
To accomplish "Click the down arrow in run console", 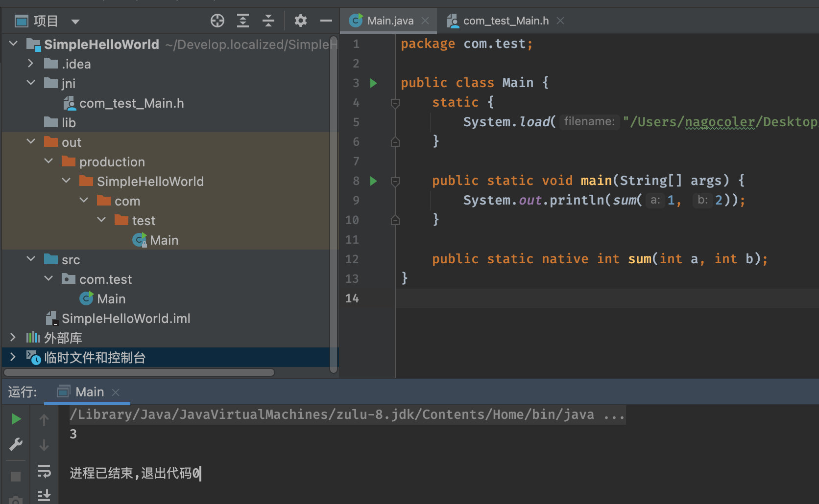I will click(44, 445).
